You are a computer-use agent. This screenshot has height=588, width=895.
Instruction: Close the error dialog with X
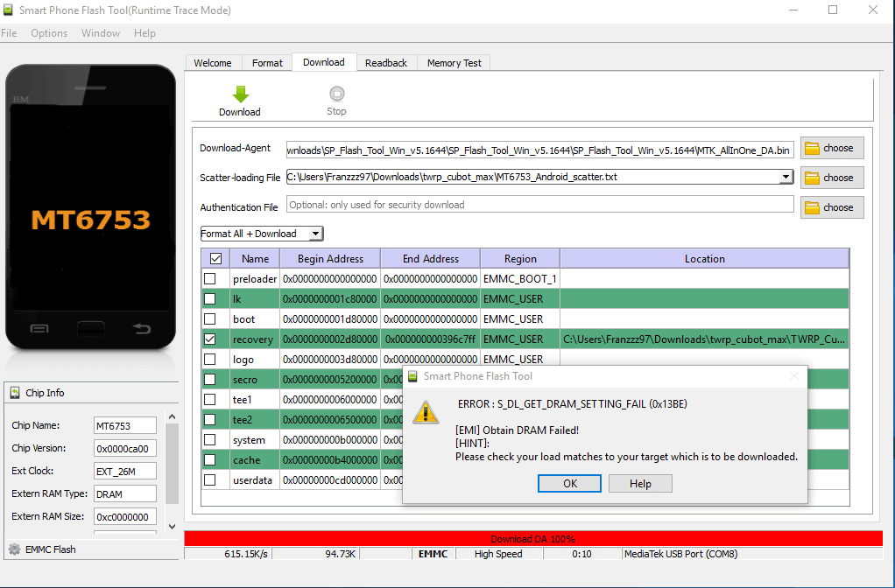(x=794, y=376)
